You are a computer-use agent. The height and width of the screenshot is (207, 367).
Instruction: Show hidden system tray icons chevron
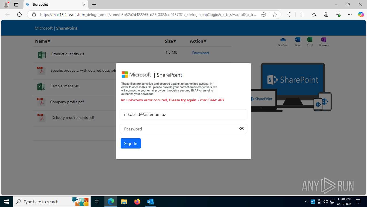pos(306,202)
